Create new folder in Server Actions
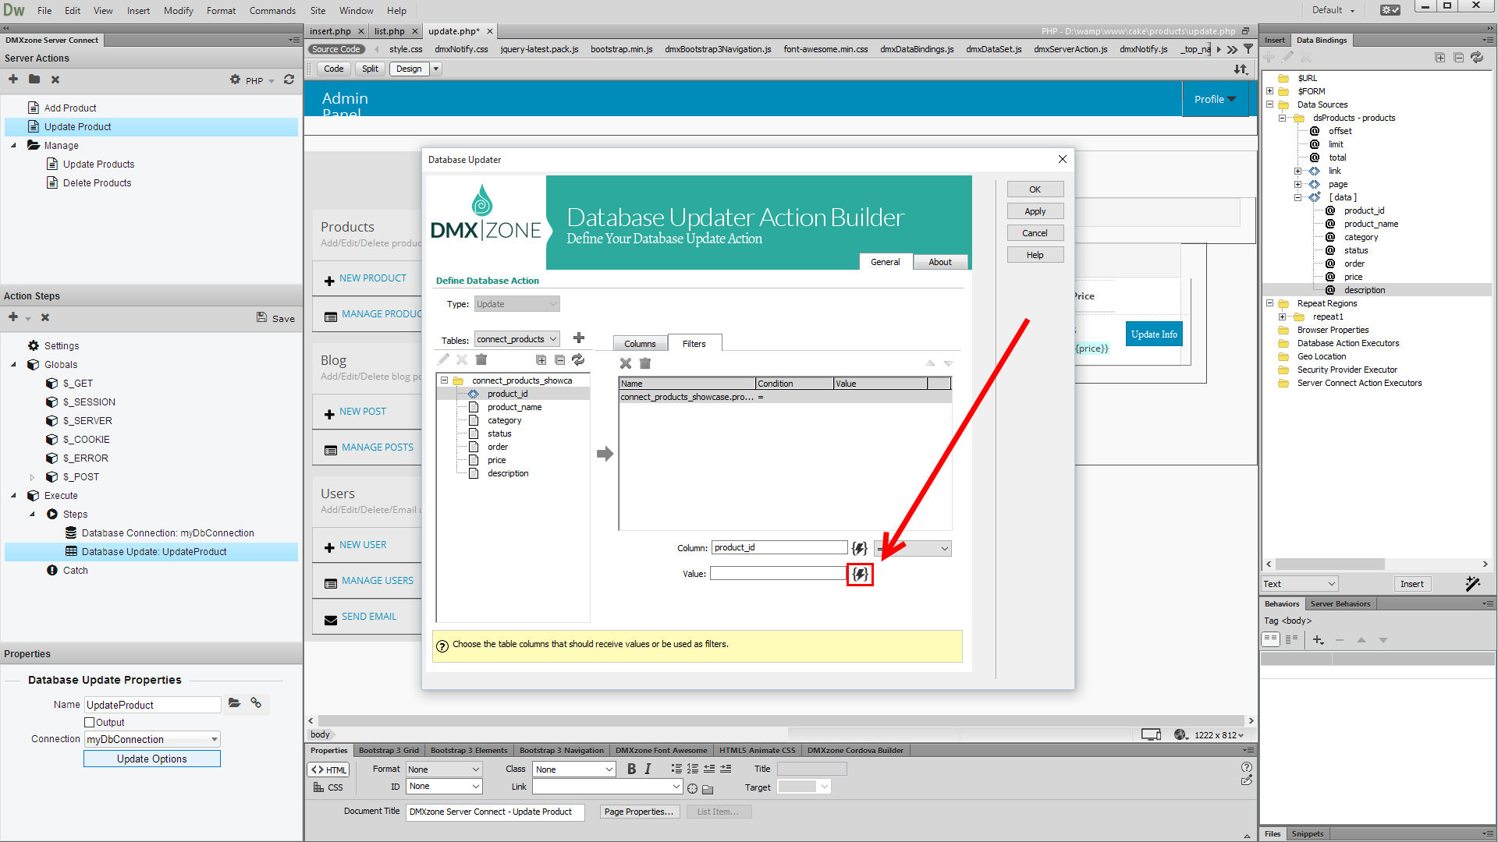1498x842 pixels. [x=34, y=80]
